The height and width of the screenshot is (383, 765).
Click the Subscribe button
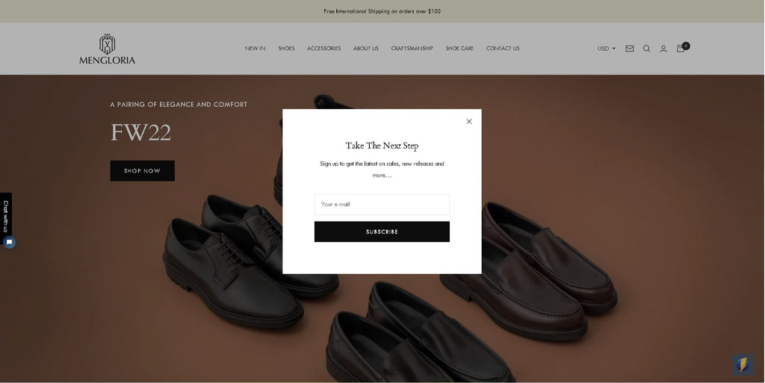point(382,231)
